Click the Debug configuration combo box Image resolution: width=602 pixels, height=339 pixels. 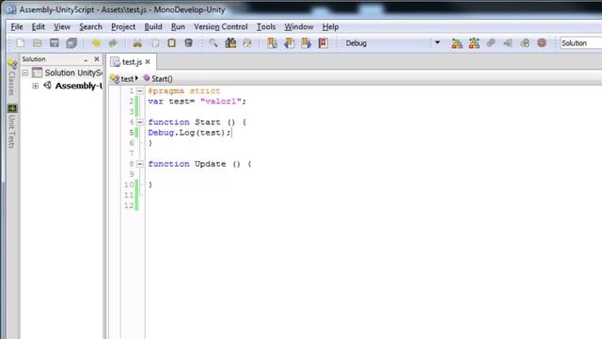(393, 43)
